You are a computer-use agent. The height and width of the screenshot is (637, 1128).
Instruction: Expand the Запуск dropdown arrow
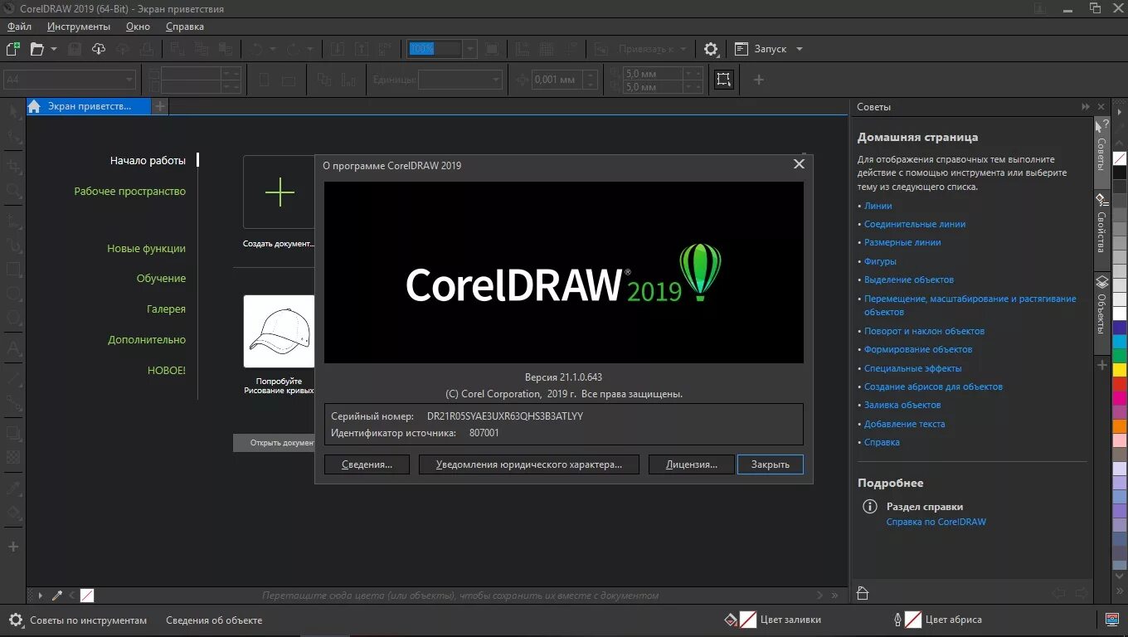click(x=800, y=49)
